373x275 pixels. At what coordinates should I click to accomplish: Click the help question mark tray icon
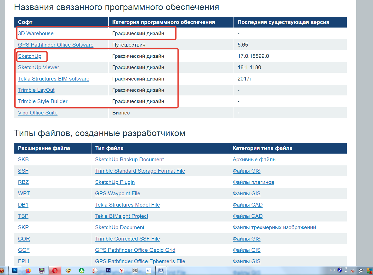coord(340,270)
